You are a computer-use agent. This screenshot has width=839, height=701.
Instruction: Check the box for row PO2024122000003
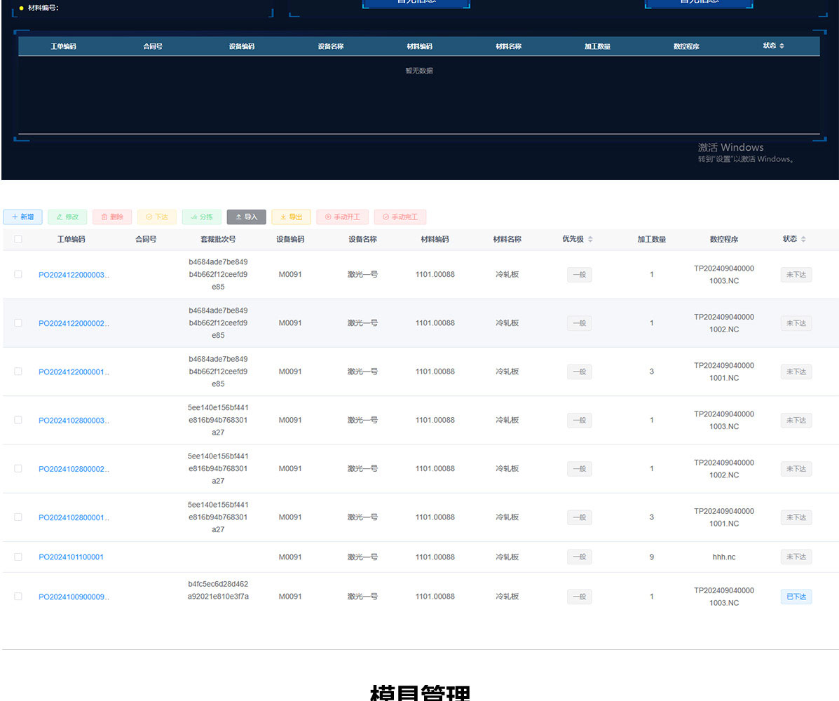coord(18,275)
